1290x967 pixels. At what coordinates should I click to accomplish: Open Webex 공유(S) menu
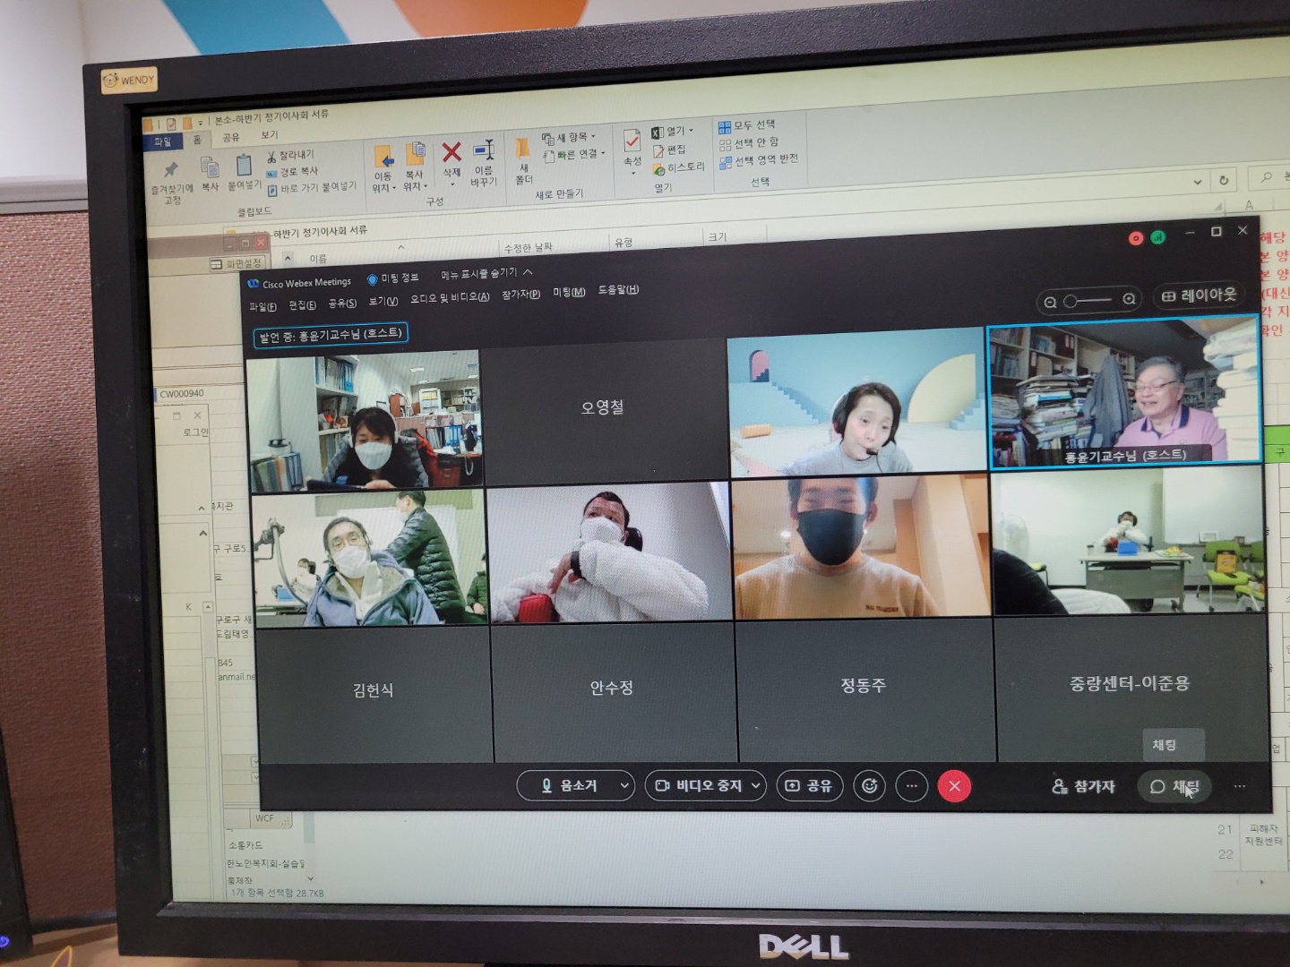click(x=342, y=304)
